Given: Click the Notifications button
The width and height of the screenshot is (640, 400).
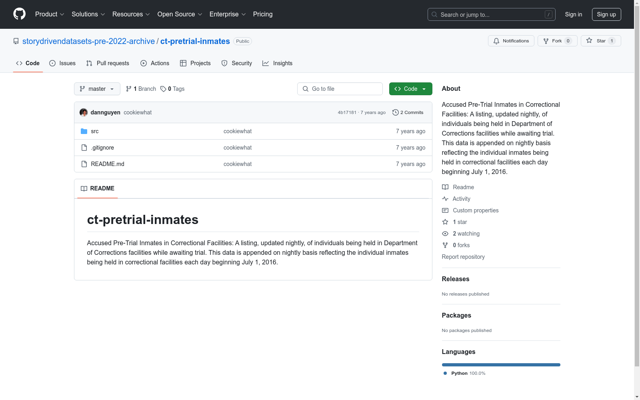Looking at the screenshot, I should click(511, 41).
